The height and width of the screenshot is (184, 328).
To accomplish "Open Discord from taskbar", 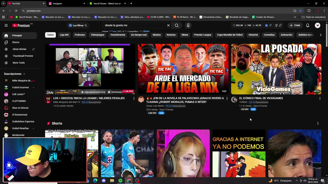I will pos(104,181).
